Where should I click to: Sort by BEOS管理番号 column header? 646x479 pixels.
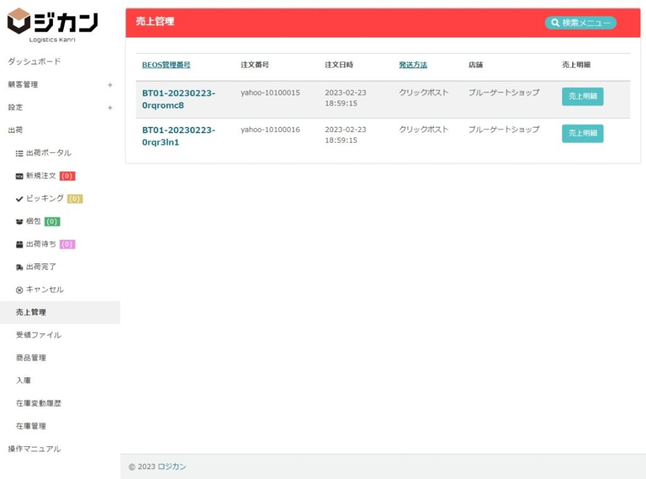[x=166, y=65]
